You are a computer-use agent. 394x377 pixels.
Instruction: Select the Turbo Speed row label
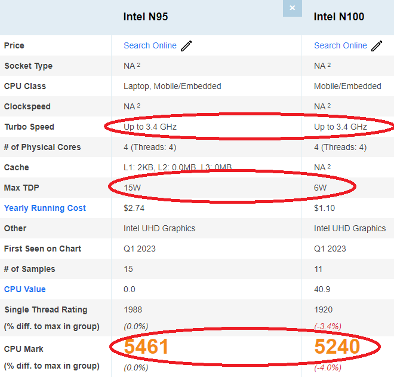[x=29, y=127]
